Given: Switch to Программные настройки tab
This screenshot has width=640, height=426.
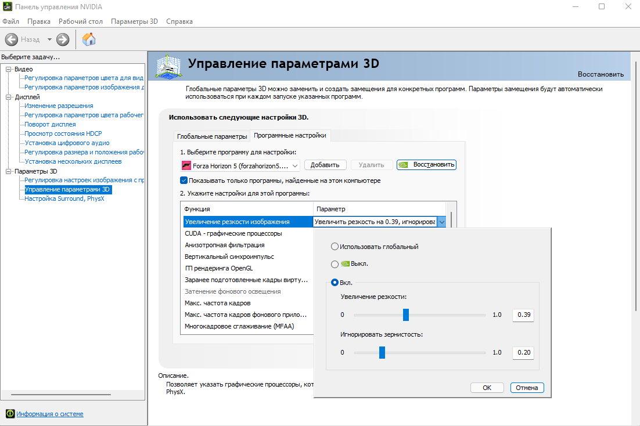Looking at the screenshot, I should [290, 135].
